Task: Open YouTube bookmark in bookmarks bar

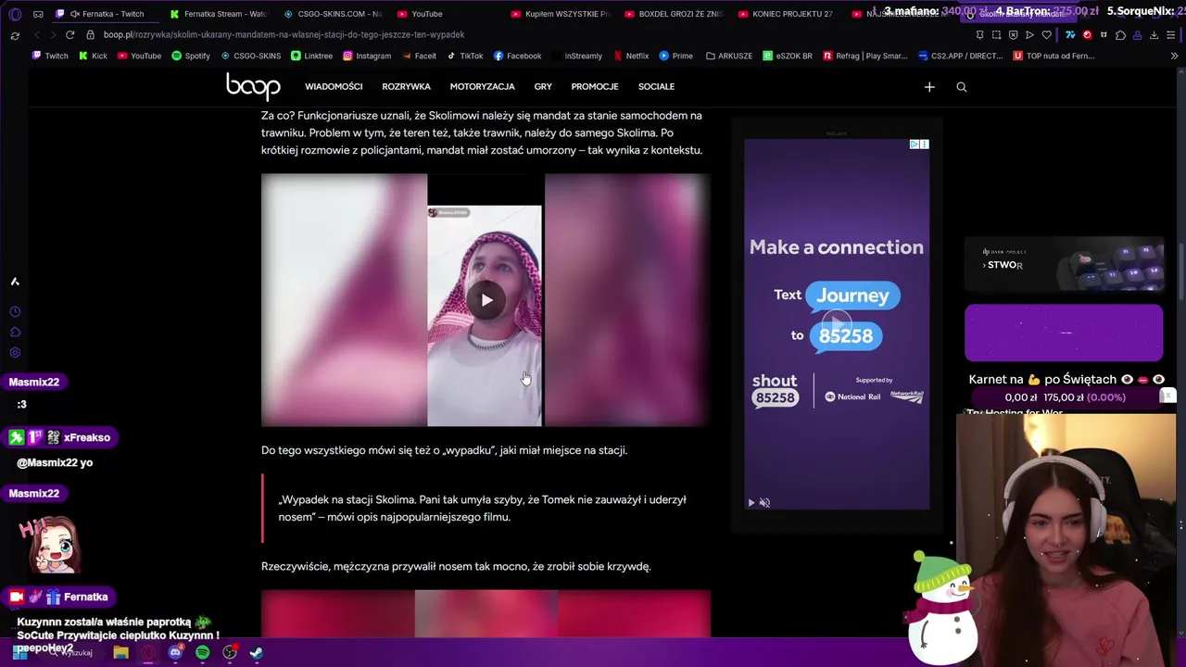Action: pyautogui.click(x=139, y=56)
